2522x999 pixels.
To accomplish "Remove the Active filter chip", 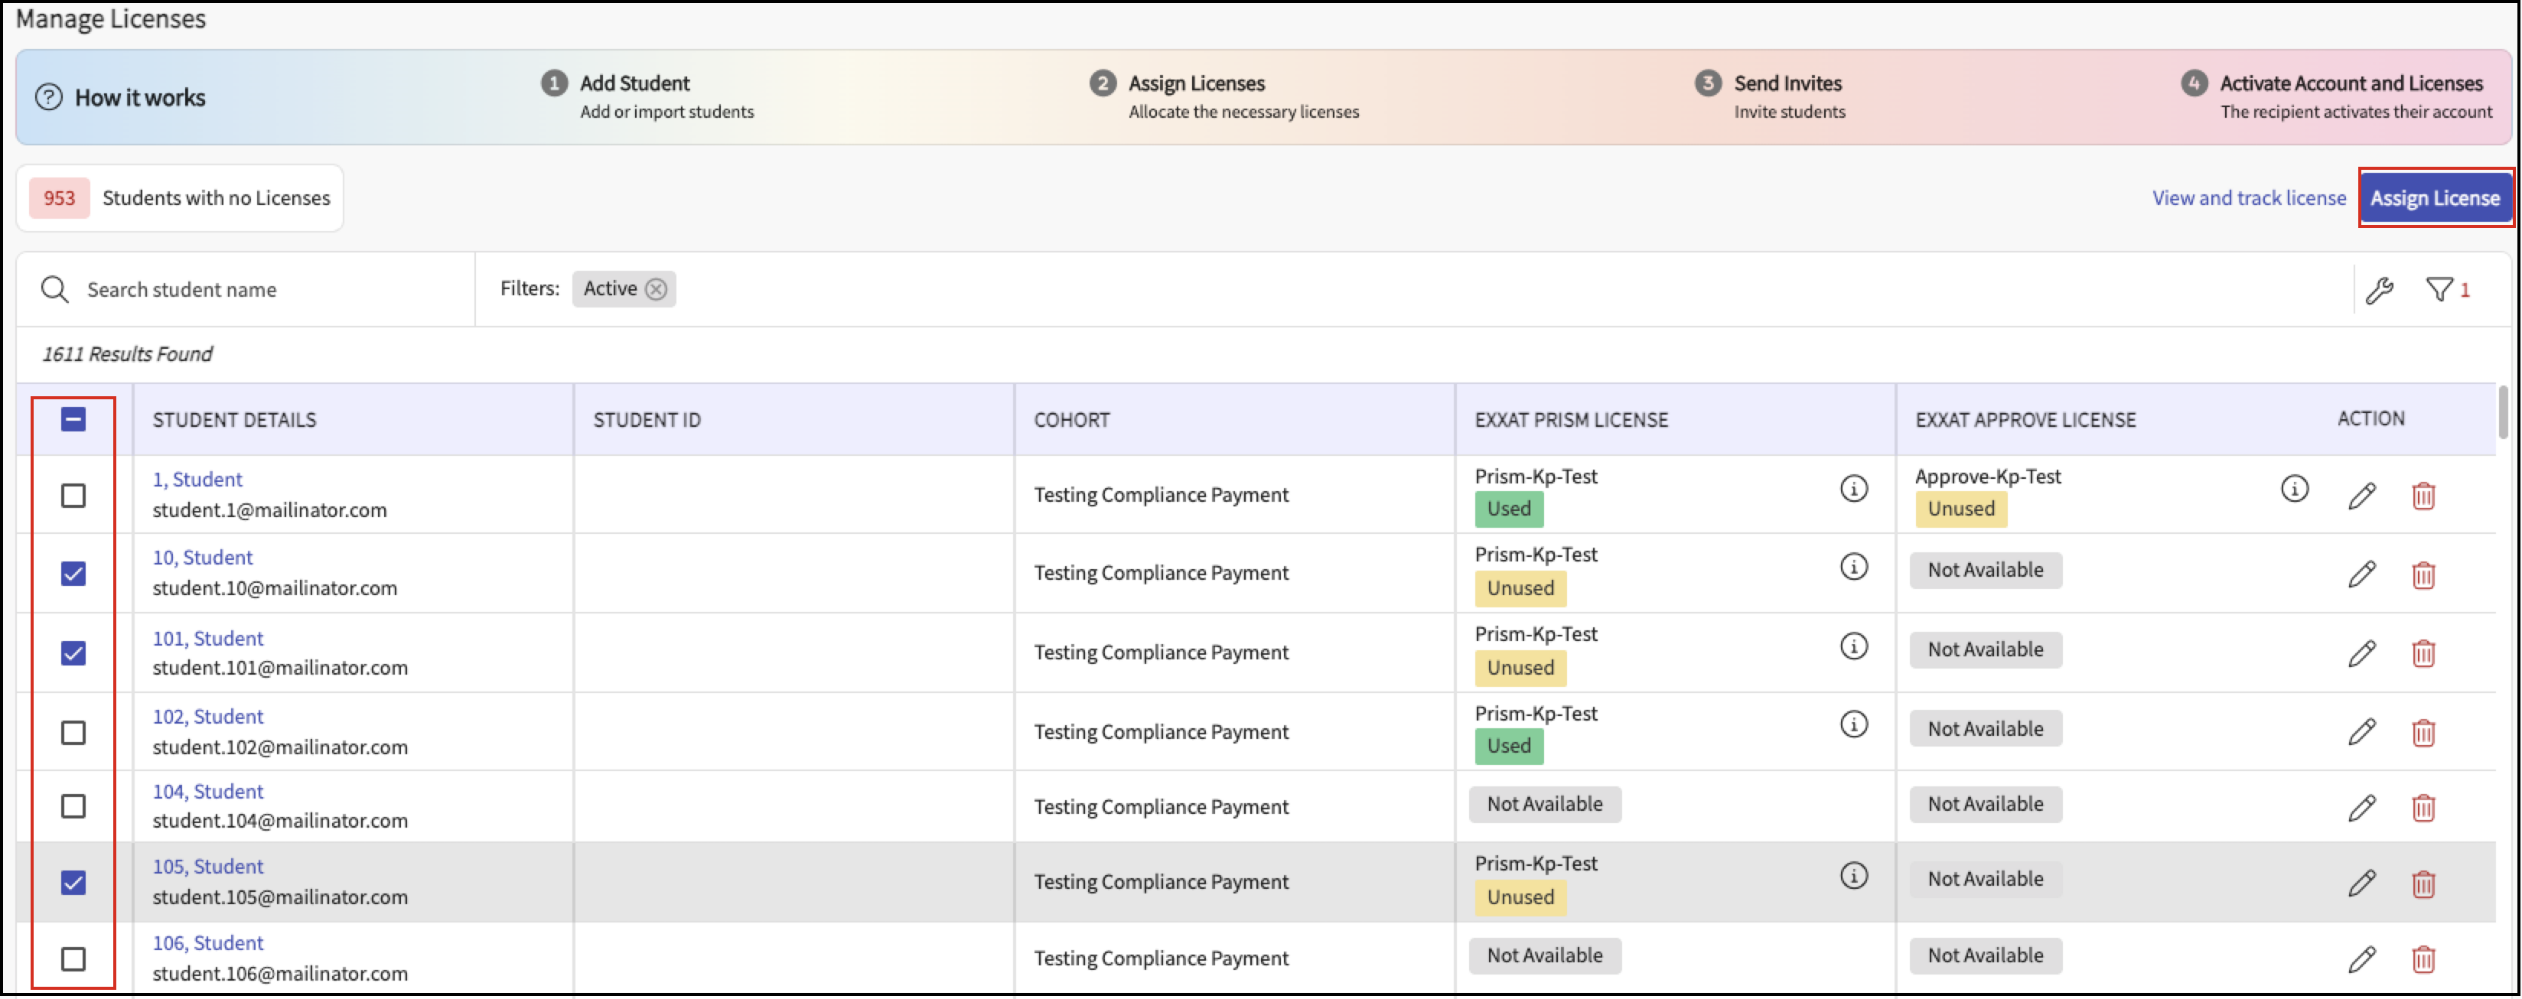I will coord(657,290).
